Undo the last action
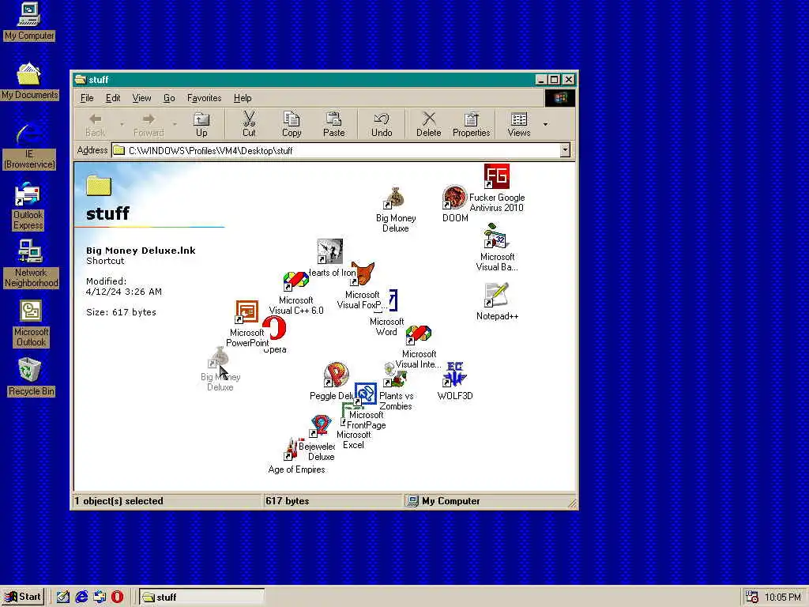Screen dimensions: 809x607 tap(382, 124)
